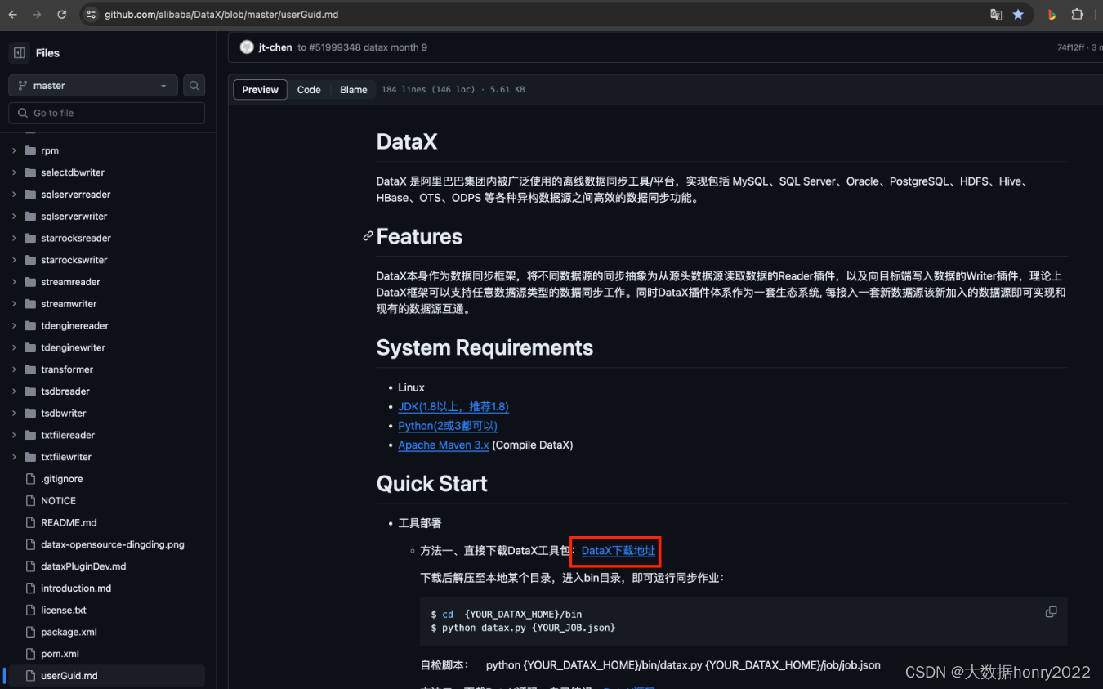Open the master branch dropdown
1103x689 pixels.
[93, 86]
